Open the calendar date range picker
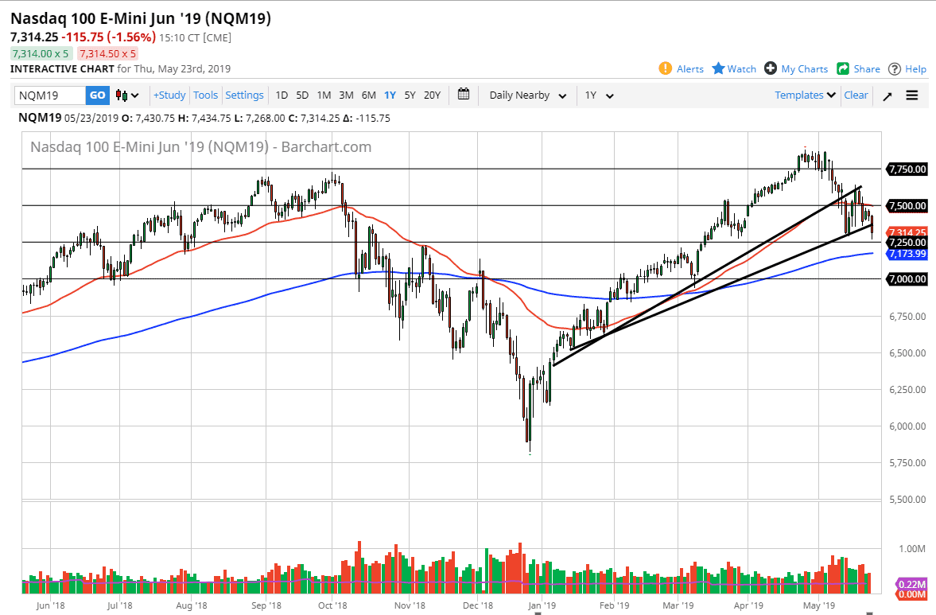This screenshot has width=936, height=615. 464,95
